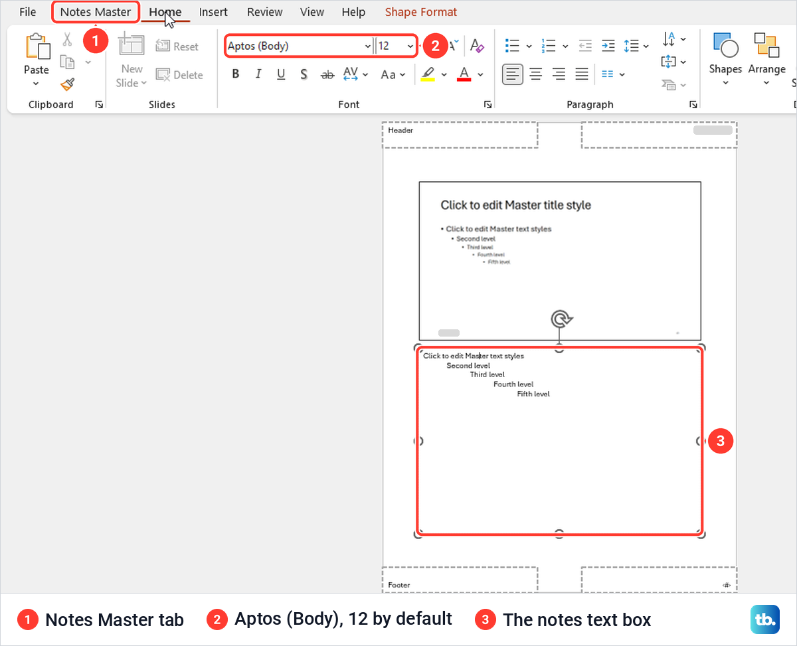This screenshot has width=797, height=646.
Task: Toggle Text Shadow formatting
Action: click(x=304, y=74)
